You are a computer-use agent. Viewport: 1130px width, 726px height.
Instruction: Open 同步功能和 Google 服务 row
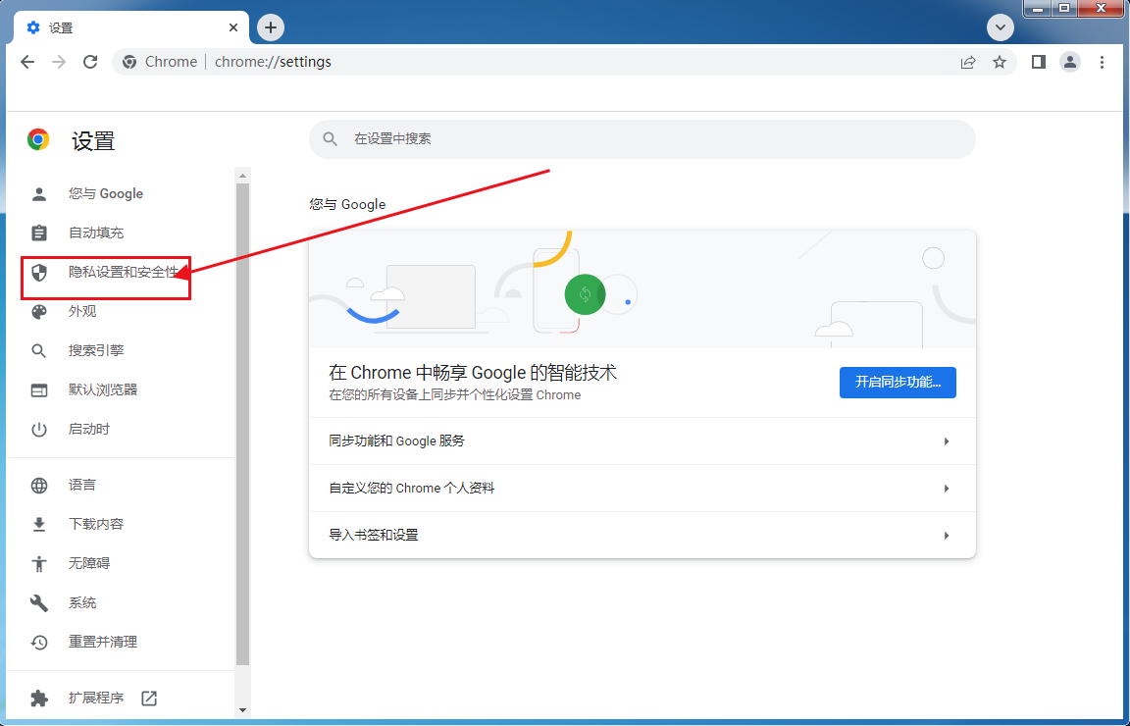(642, 441)
